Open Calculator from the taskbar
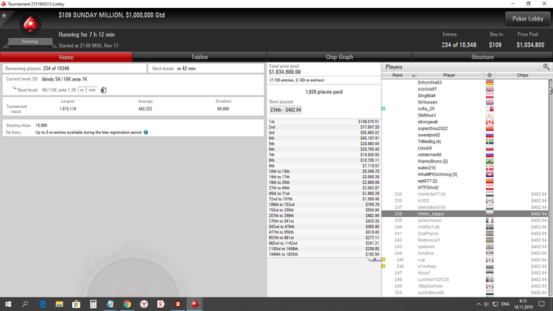Image resolution: width=553 pixels, height=311 pixels. (x=93, y=304)
